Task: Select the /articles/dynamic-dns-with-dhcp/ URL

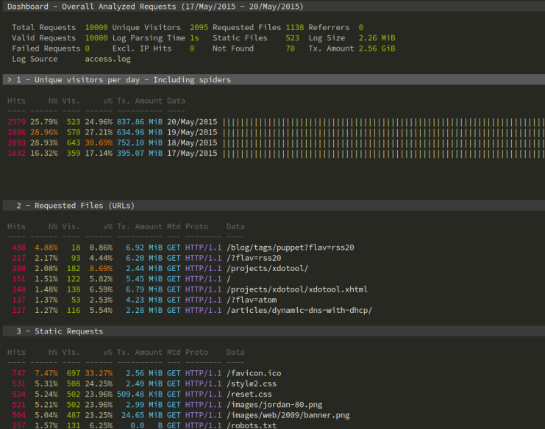Action: click(x=299, y=310)
